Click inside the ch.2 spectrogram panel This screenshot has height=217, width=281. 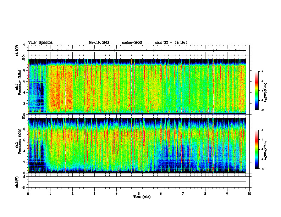click(137, 145)
